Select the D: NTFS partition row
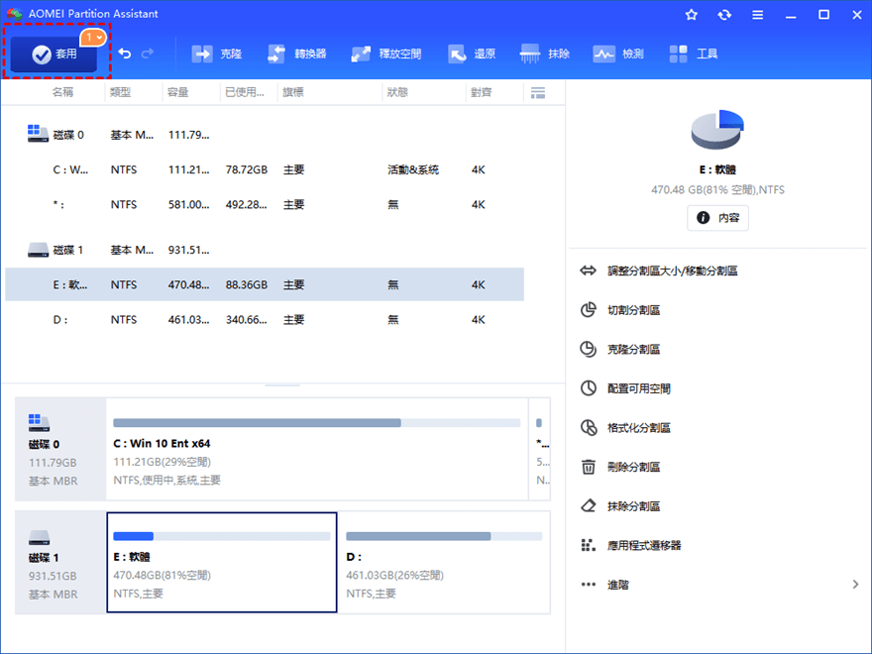Viewport: 872px width, 654px height. (x=265, y=320)
